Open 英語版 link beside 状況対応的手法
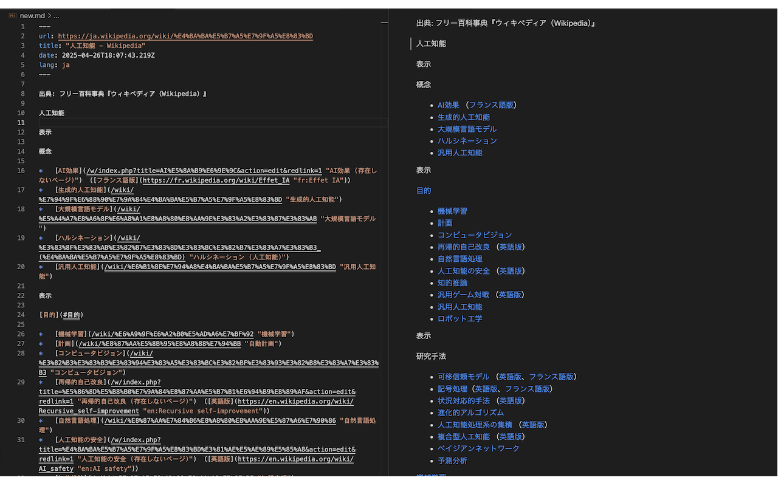 [509, 401]
